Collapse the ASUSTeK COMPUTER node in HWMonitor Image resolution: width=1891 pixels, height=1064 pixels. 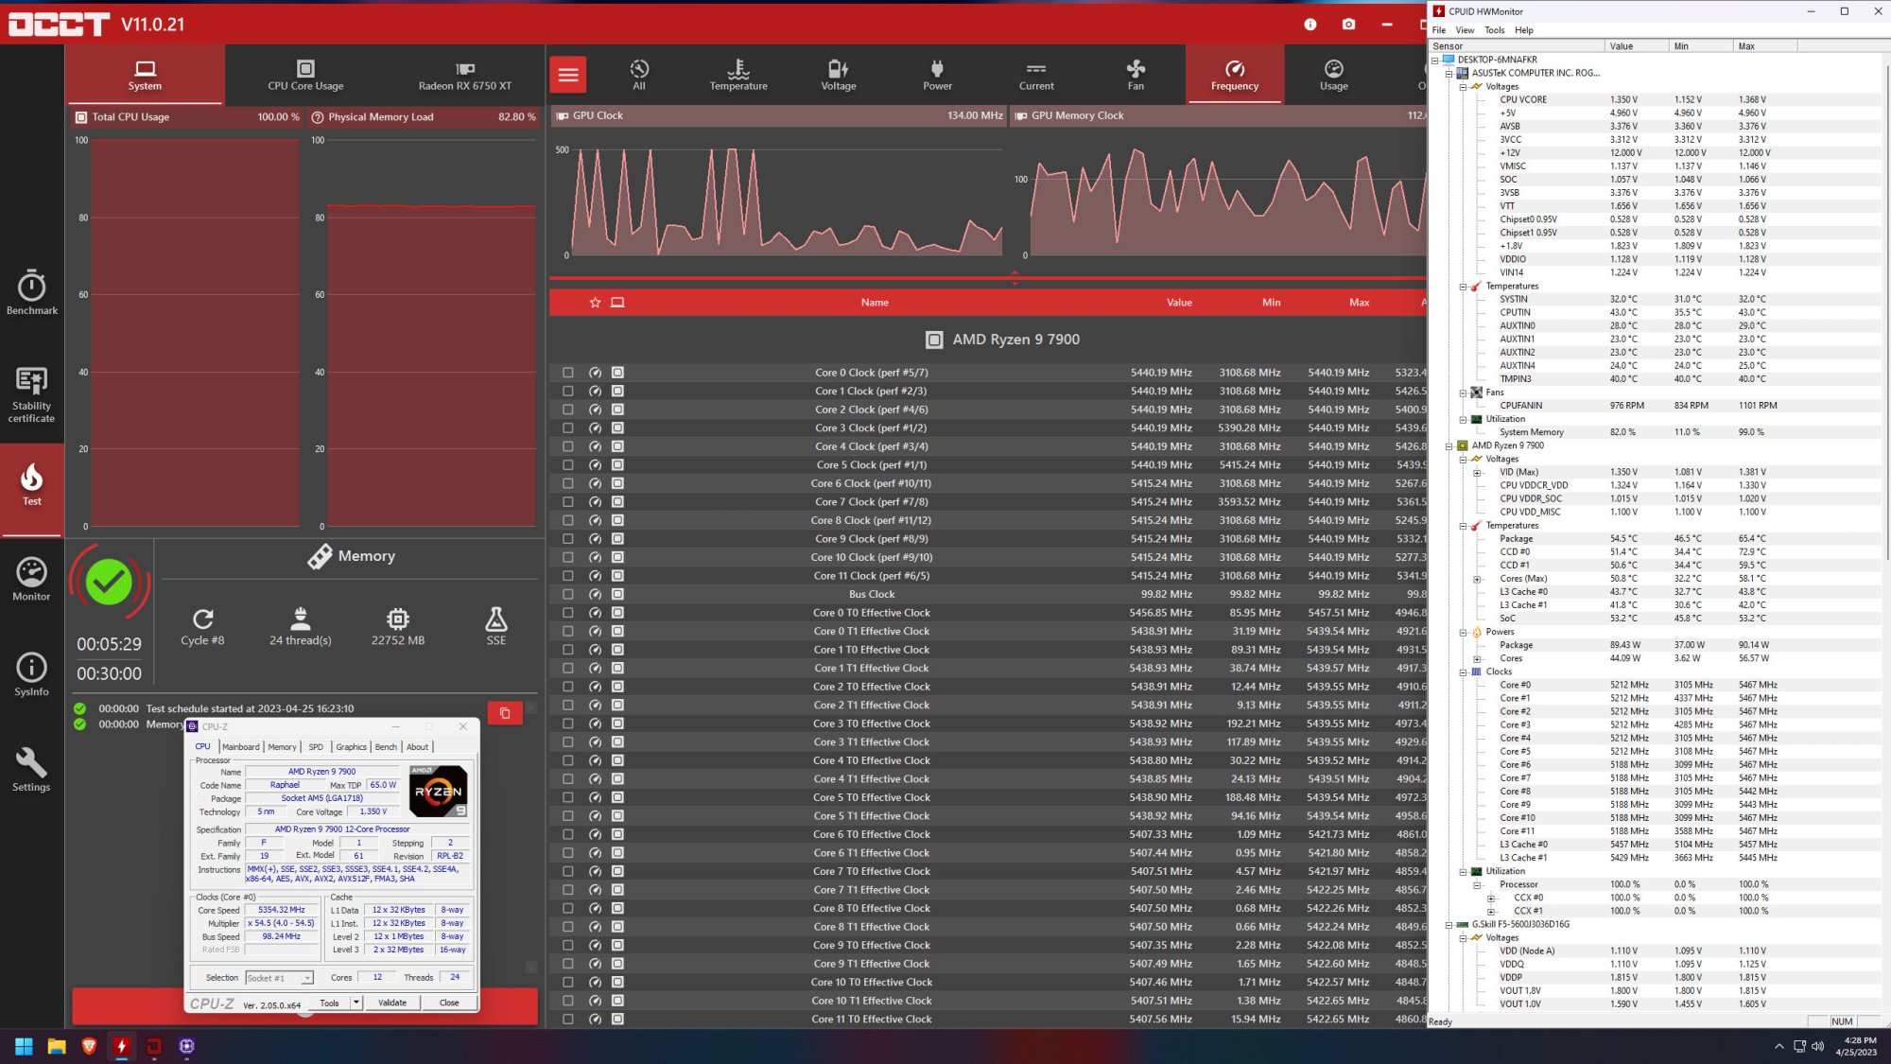(x=1449, y=73)
